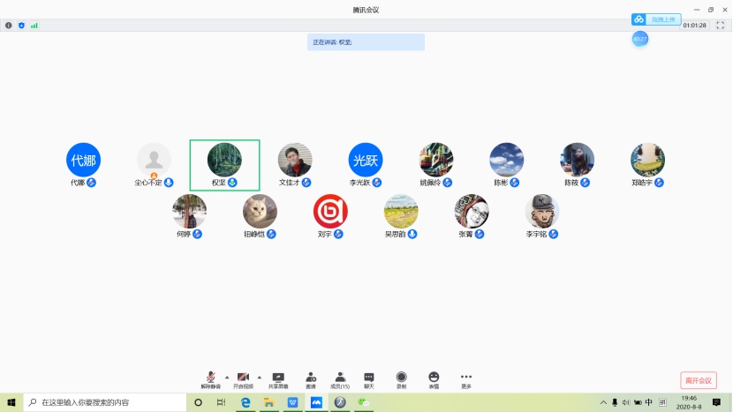Click muted mic icon beside 文佳才

click(306, 182)
